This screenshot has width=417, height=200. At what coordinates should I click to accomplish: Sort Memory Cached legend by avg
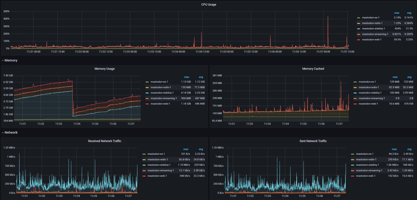(409, 77)
